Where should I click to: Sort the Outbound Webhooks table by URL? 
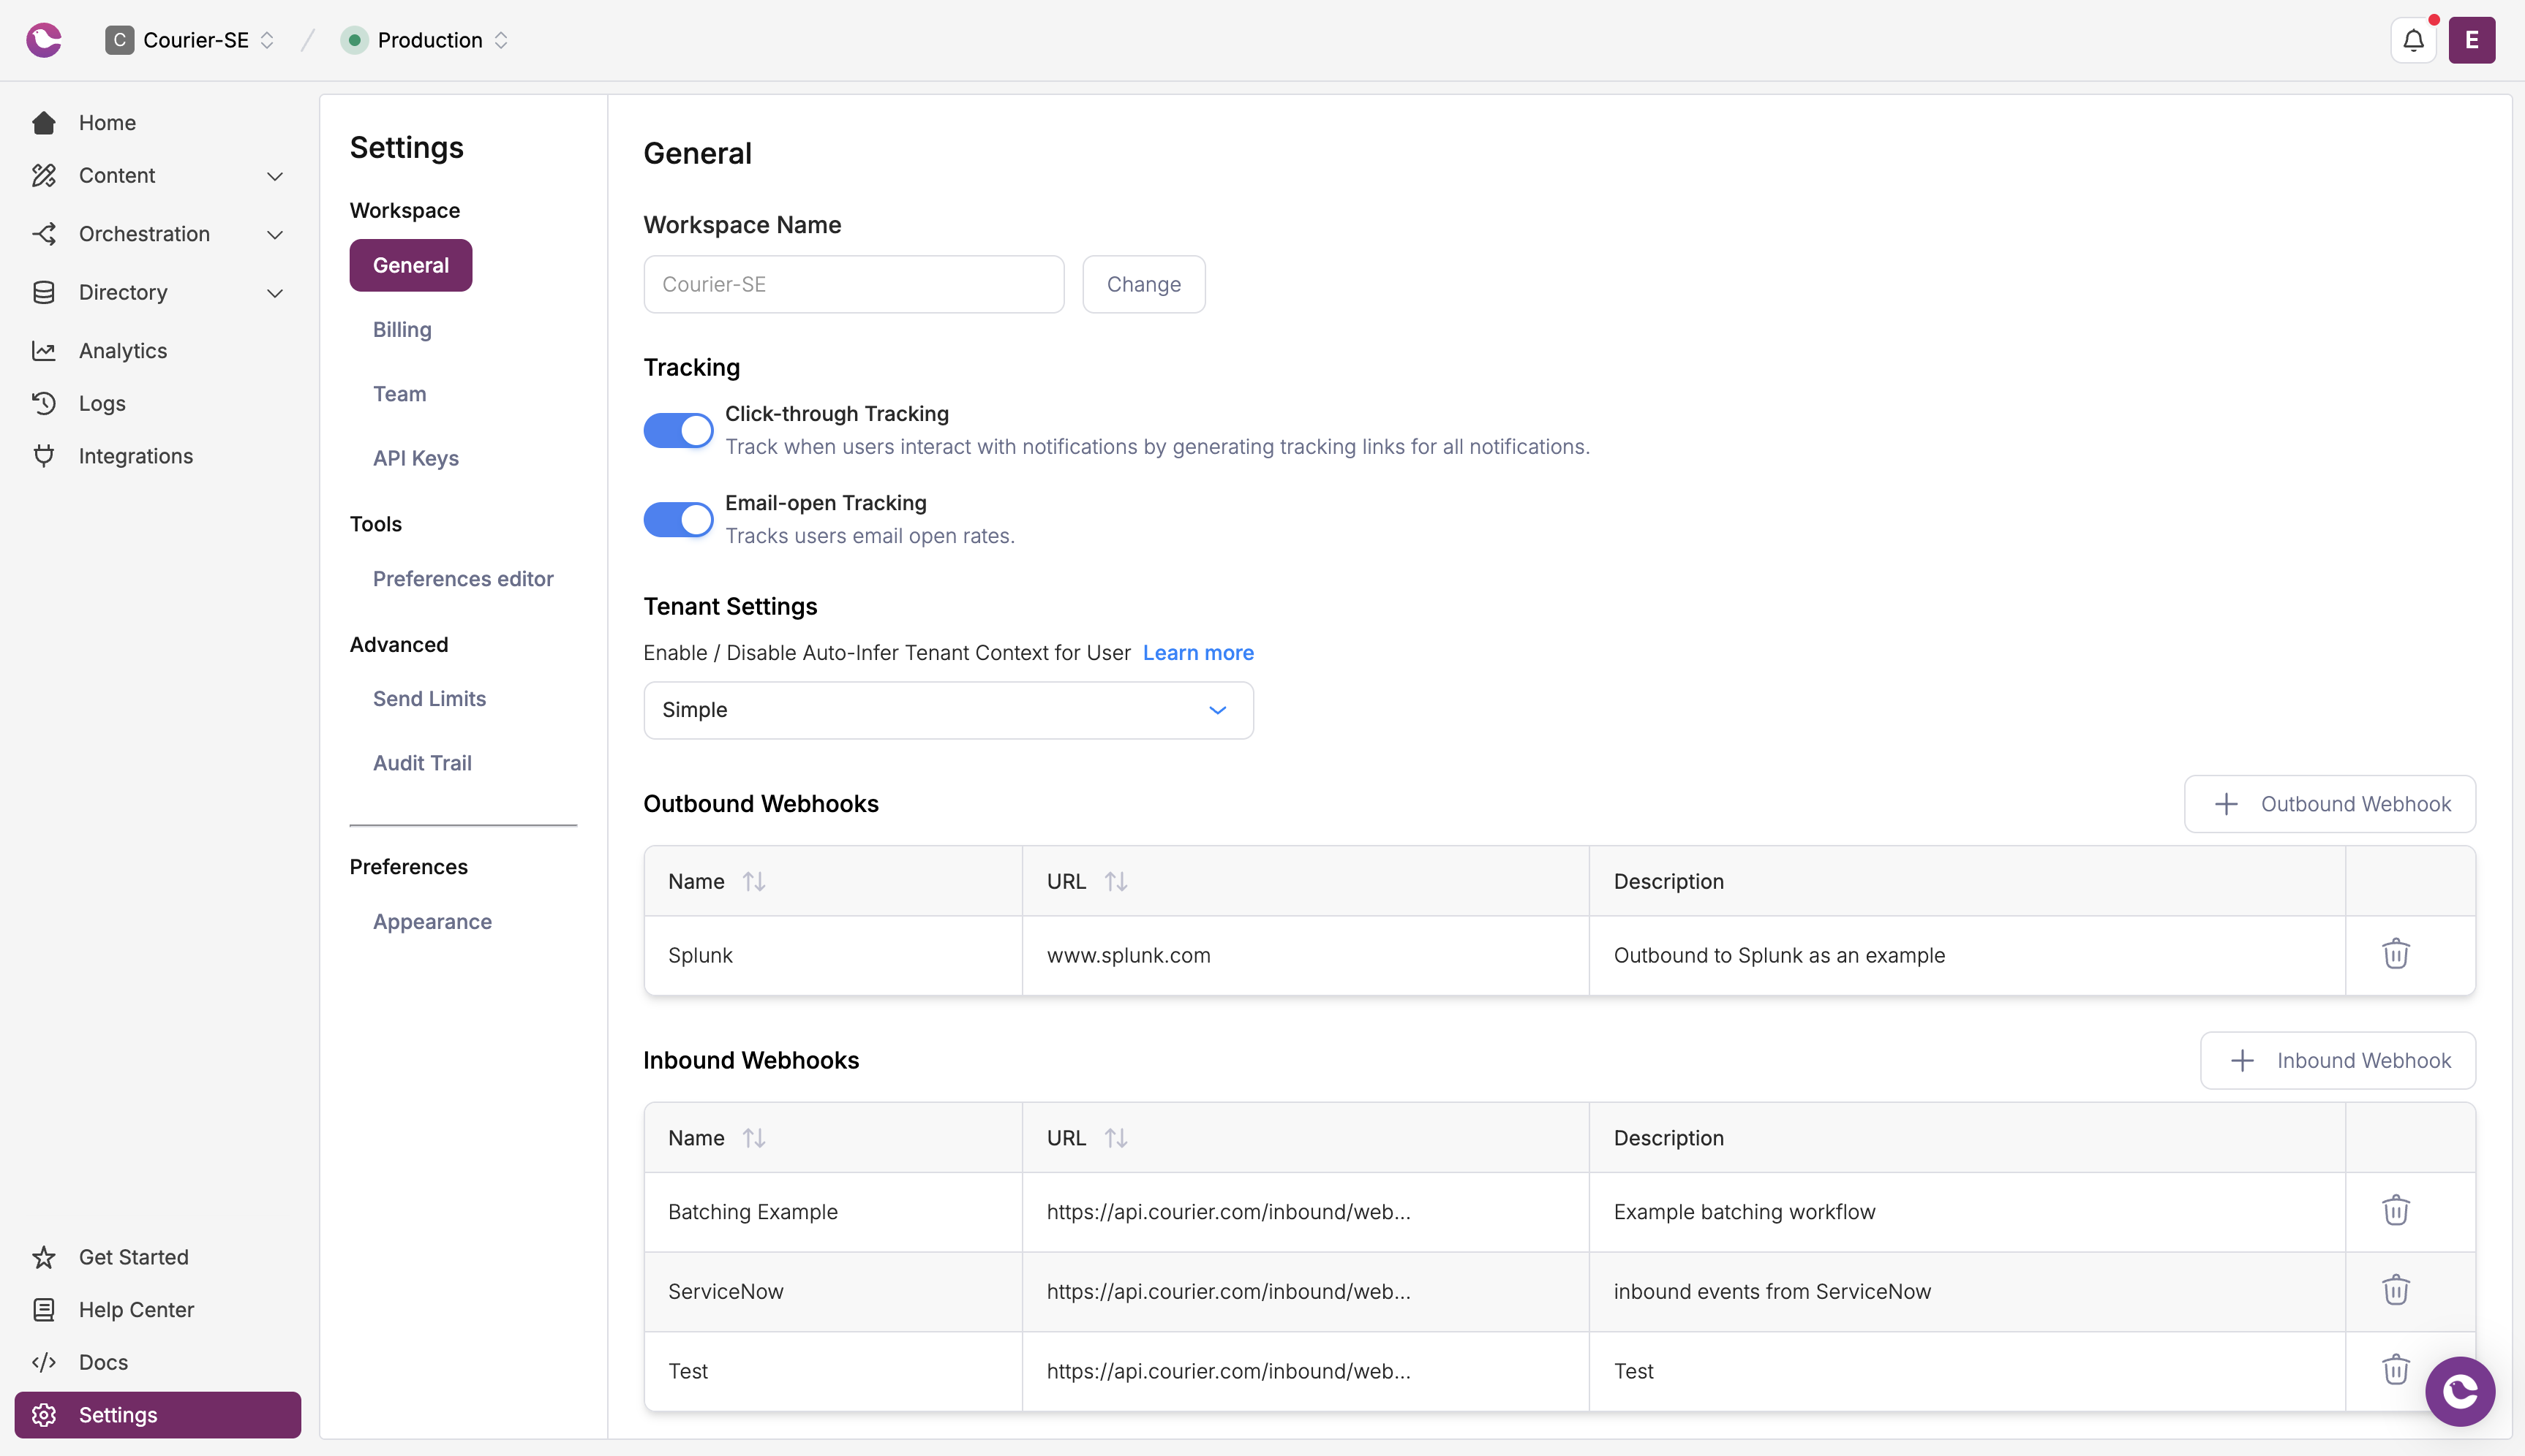coord(1116,881)
